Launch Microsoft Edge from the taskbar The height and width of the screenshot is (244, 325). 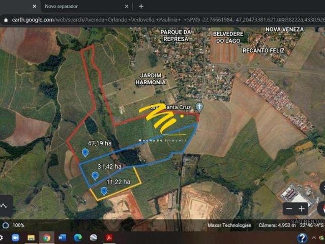pos(77,237)
